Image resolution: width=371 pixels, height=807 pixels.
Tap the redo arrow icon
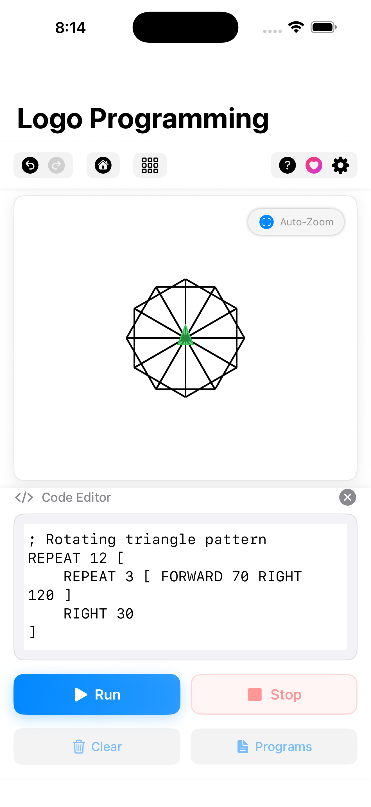pyautogui.click(x=56, y=165)
